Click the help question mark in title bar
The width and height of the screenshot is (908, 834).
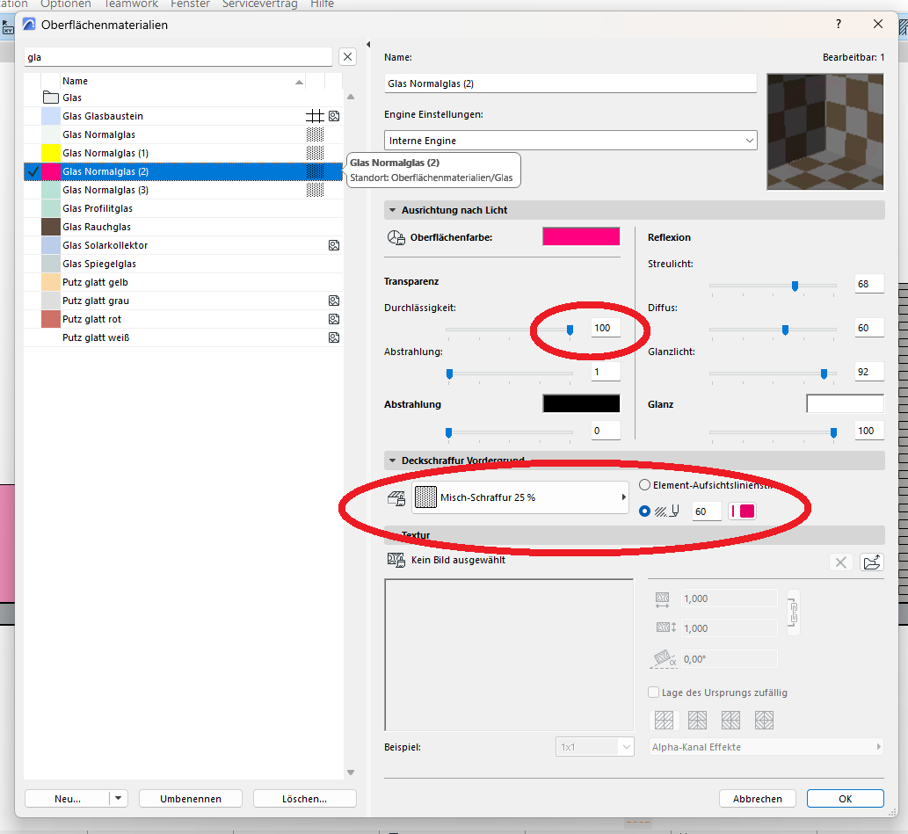pos(839,25)
